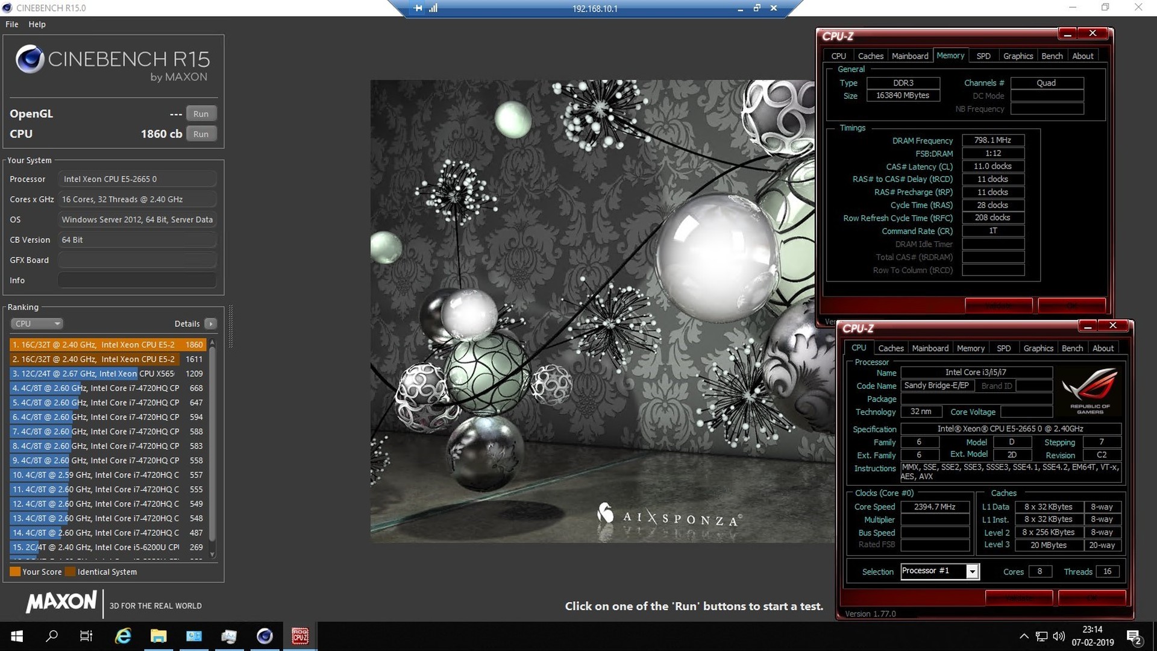Open network status tray icon

point(1041,637)
